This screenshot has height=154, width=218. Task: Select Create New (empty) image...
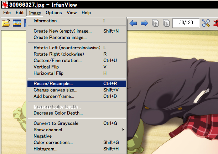pos(77,31)
